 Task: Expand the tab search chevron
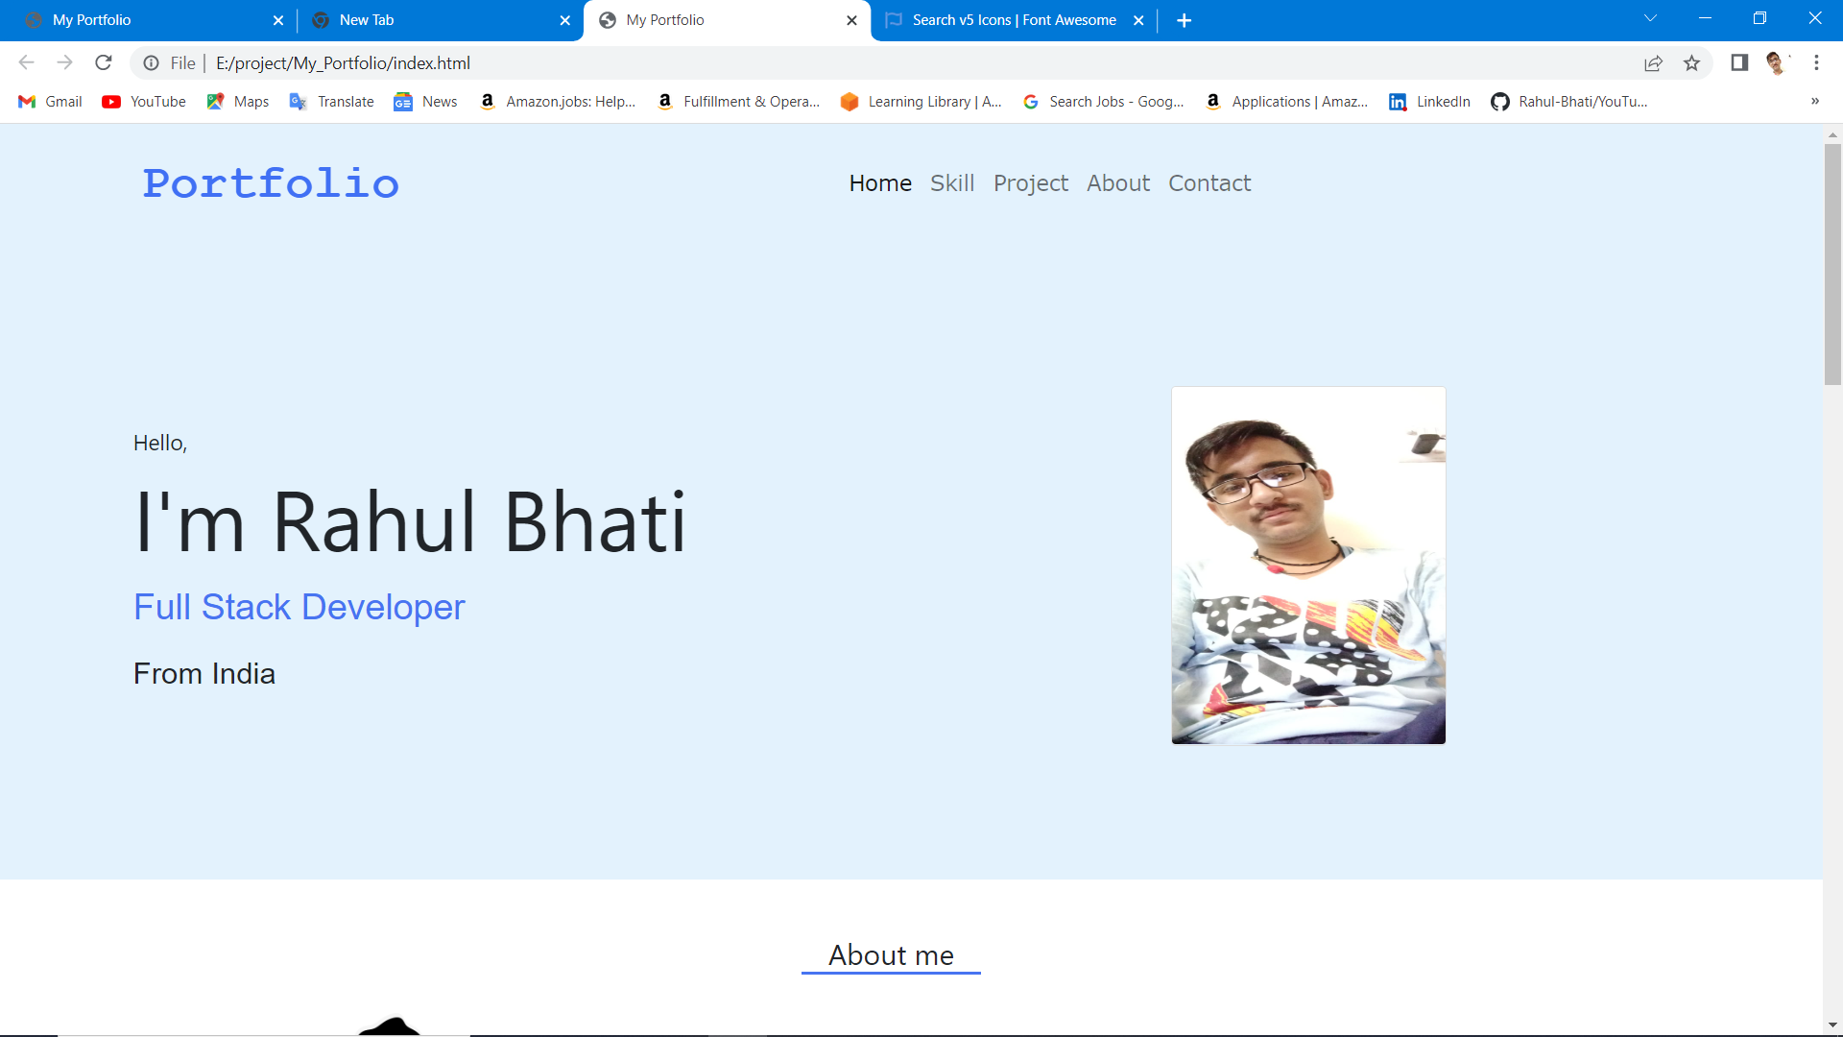(1650, 17)
